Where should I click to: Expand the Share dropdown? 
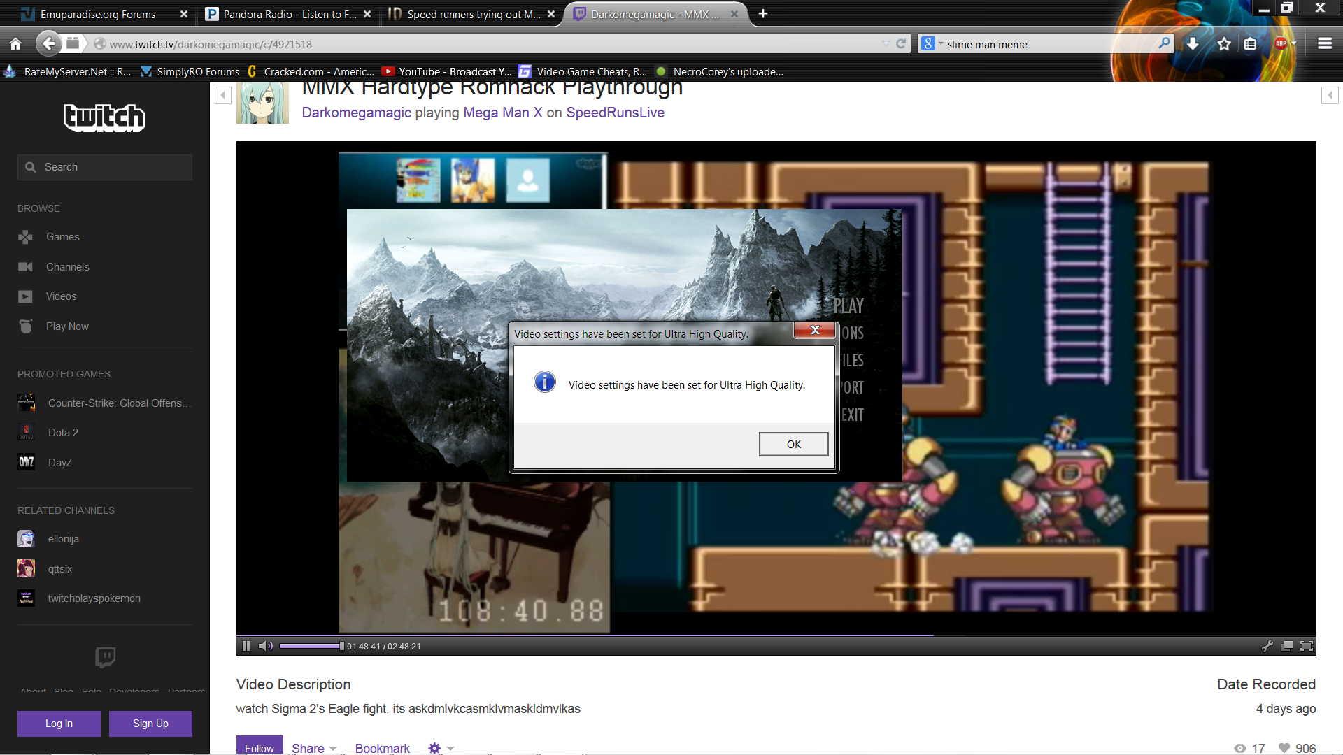click(314, 748)
